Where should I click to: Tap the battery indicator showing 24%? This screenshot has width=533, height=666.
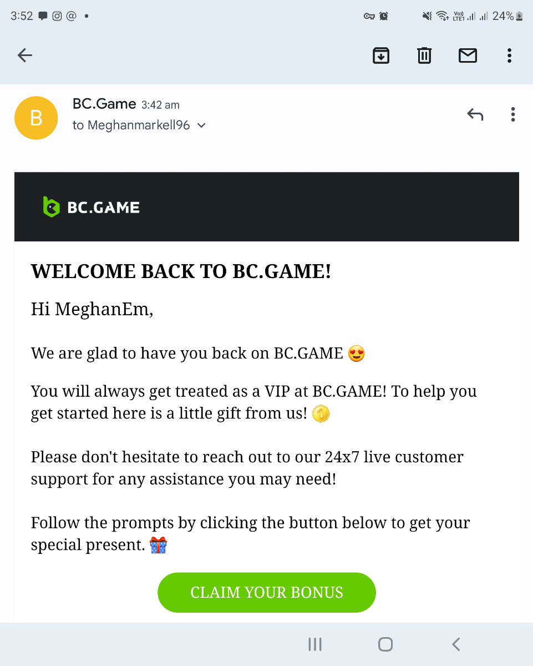coord(507,16)
